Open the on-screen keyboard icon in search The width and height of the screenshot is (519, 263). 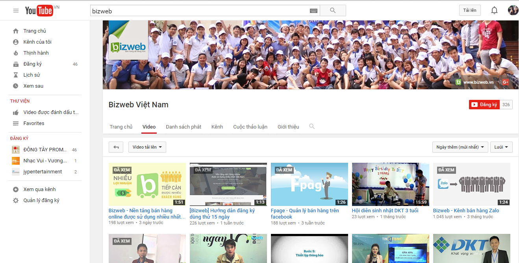point(313,11)
